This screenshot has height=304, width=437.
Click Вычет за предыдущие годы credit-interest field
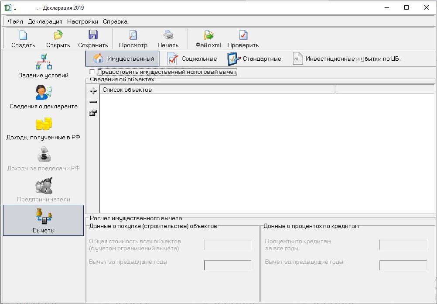pos(403,266)
